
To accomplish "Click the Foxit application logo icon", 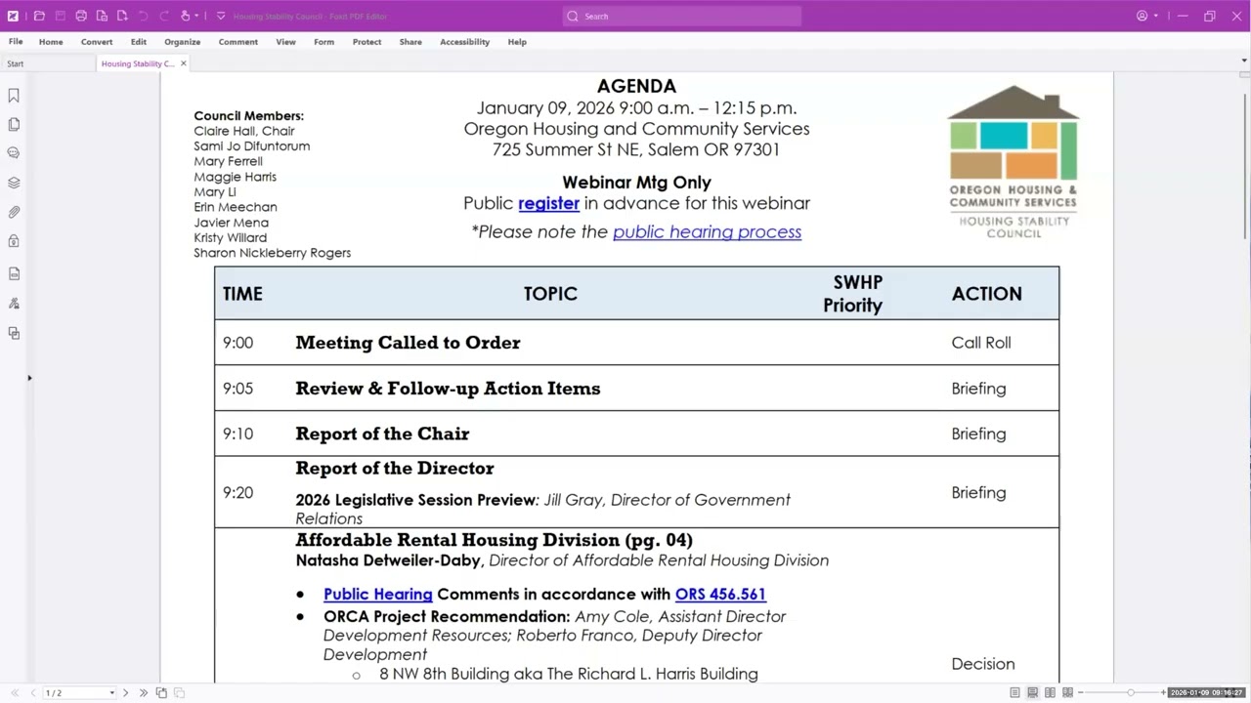I will click(13, 16).
